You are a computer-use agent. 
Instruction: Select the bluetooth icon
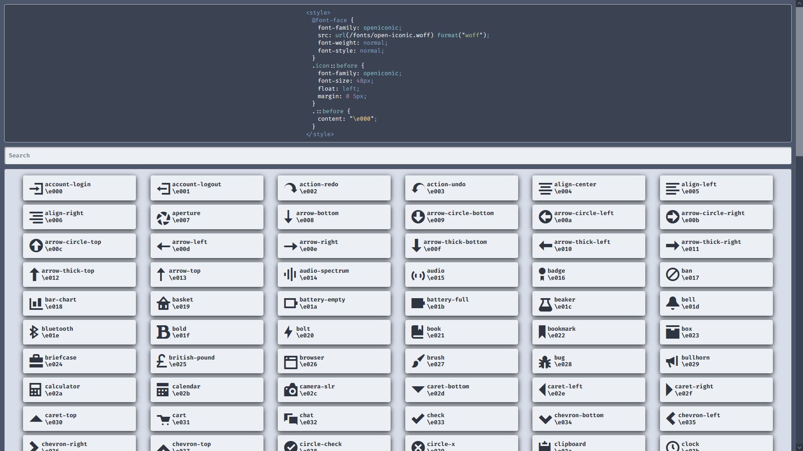[x=34, y=332]
